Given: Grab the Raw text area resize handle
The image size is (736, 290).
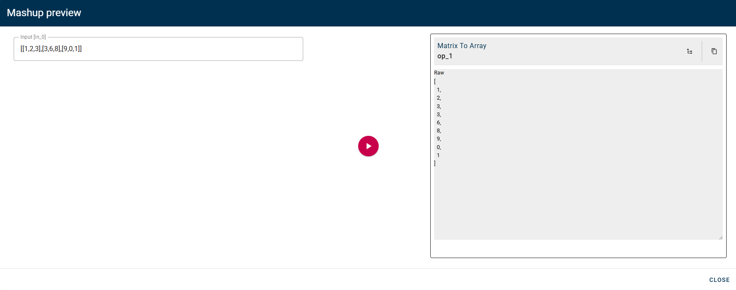Looking at the screenshot, I should (x=720, y=238).
